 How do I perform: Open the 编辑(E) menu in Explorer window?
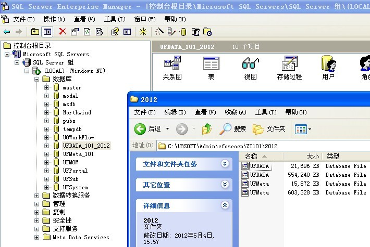coord(175,112)
